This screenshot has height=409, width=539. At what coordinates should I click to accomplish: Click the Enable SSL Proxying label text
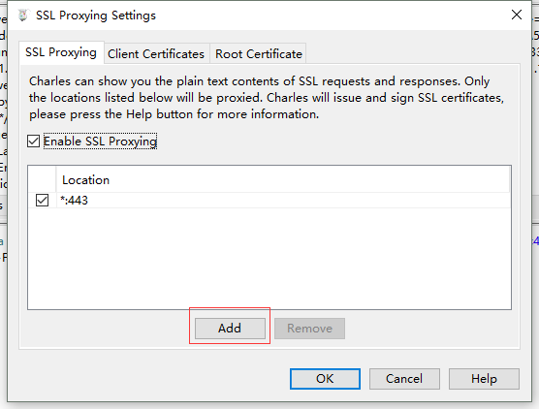click(x=100, y=142)
